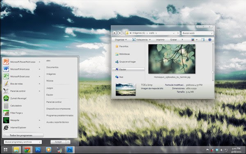Expand Mesquite jump list arrow
This screenshot has width=246, height=154.
point(39,120)
